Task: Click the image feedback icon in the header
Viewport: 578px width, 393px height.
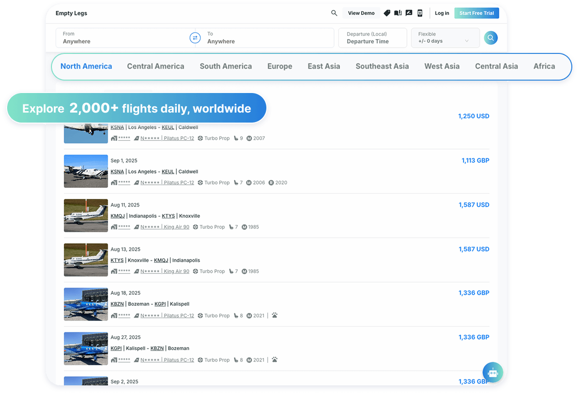Action: tap(409, 13)
